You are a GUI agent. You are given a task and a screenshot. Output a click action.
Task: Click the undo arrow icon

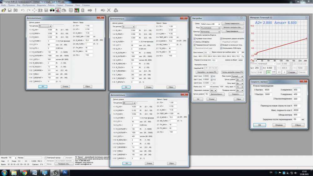23,10
